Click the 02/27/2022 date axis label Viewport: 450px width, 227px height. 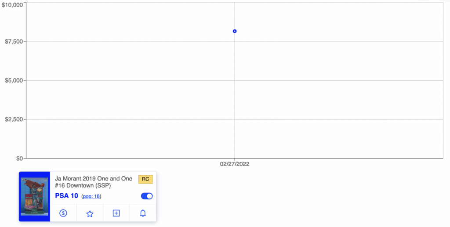click(x=235, y=164)
